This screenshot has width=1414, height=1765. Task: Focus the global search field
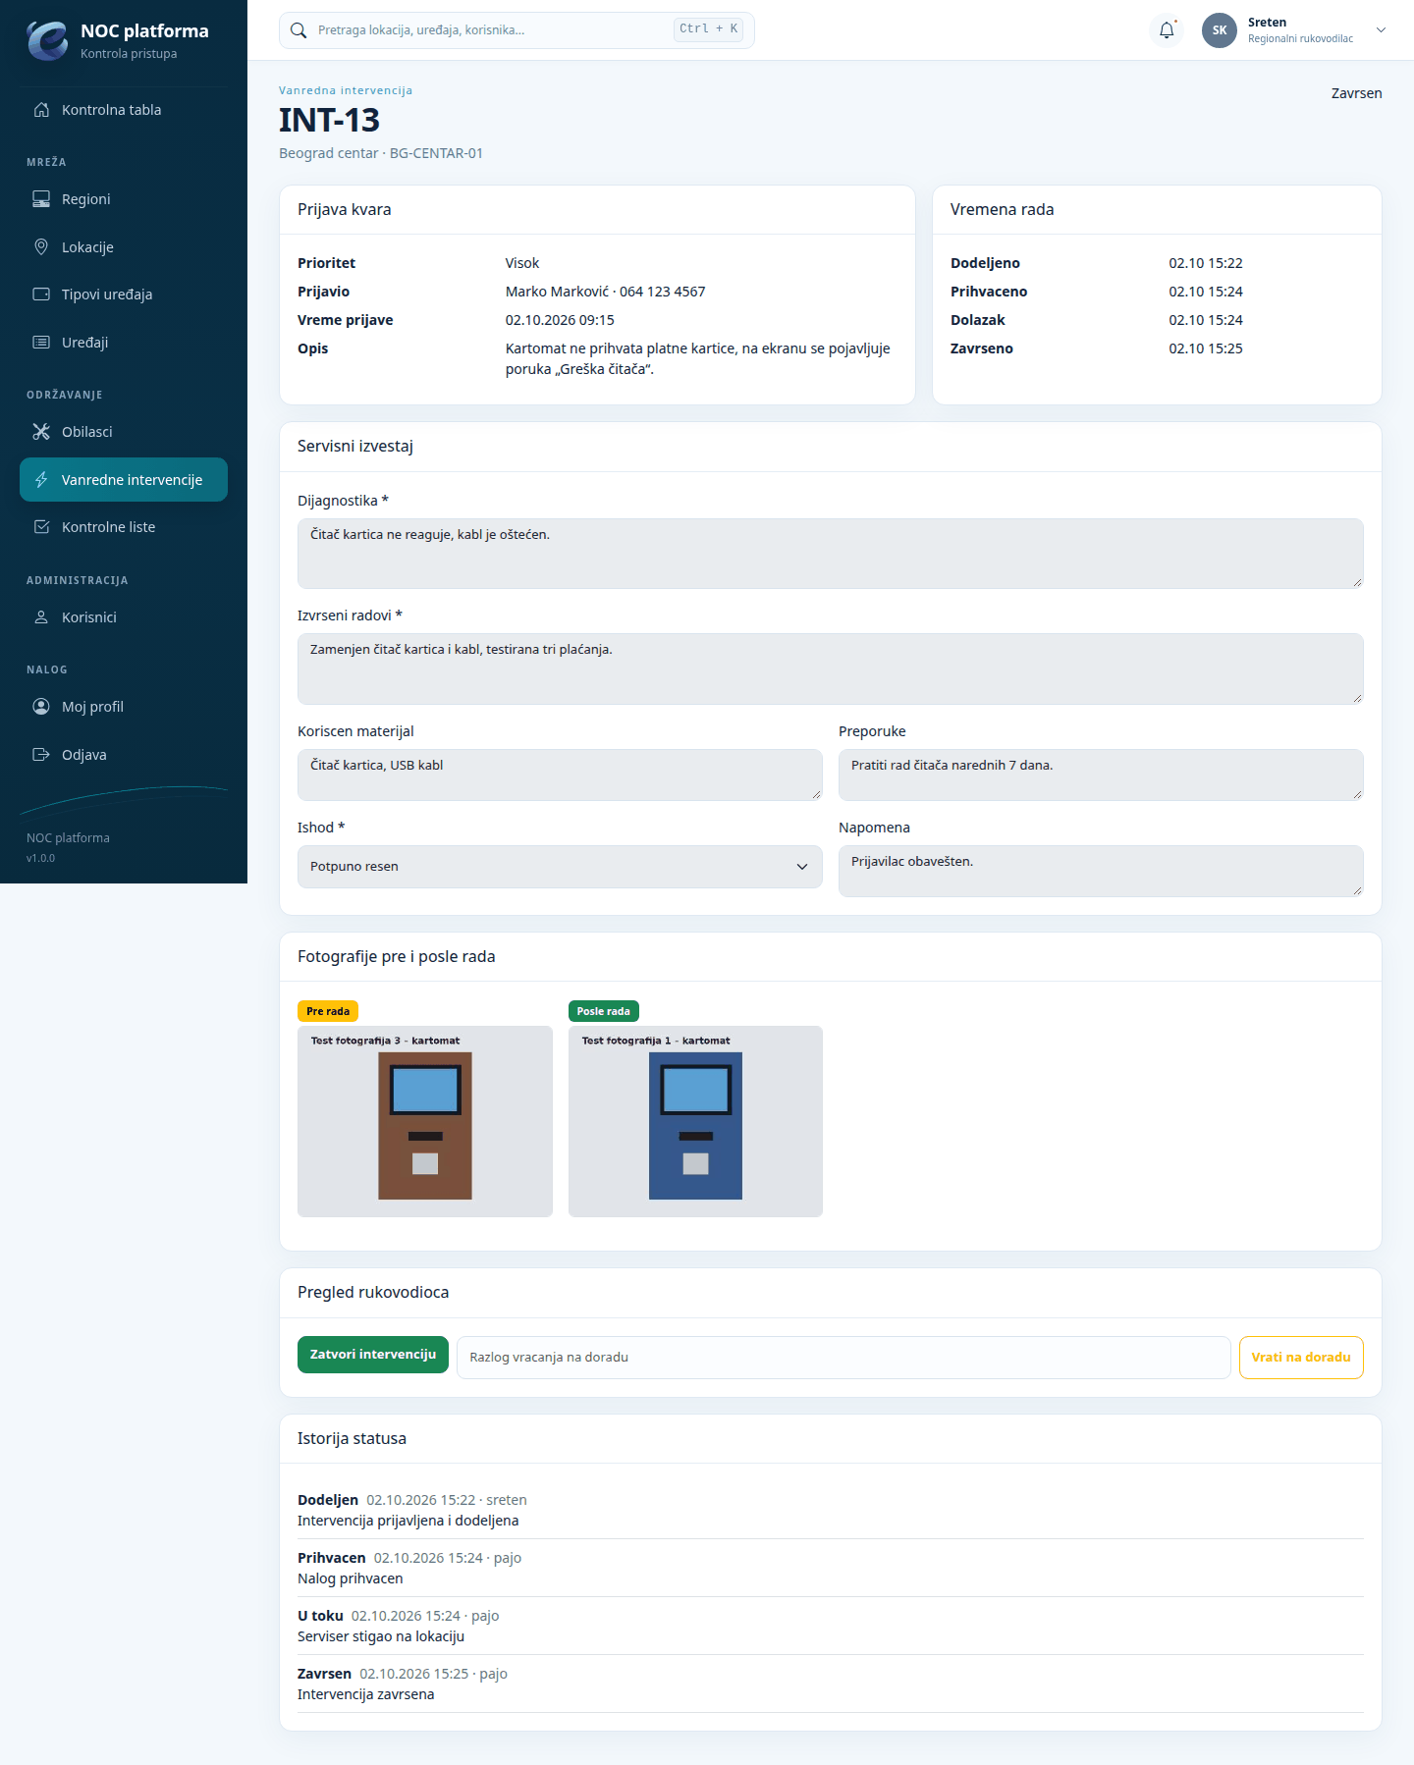coord(517,30)
